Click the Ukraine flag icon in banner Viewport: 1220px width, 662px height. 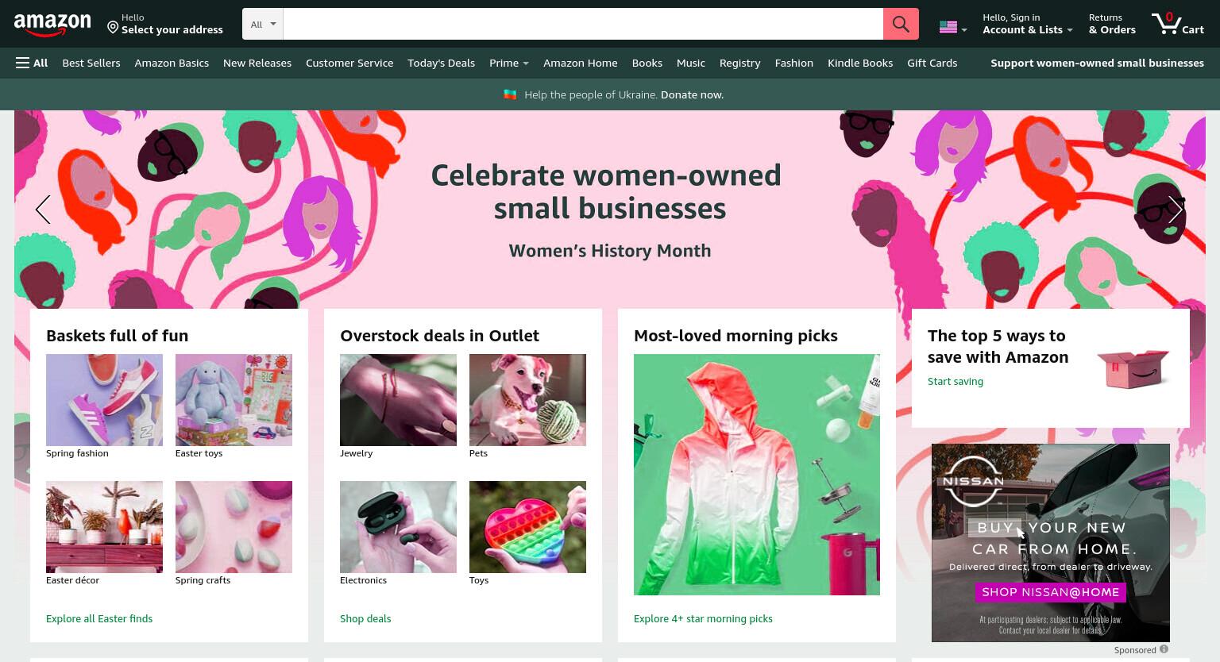tap(510, 94)
